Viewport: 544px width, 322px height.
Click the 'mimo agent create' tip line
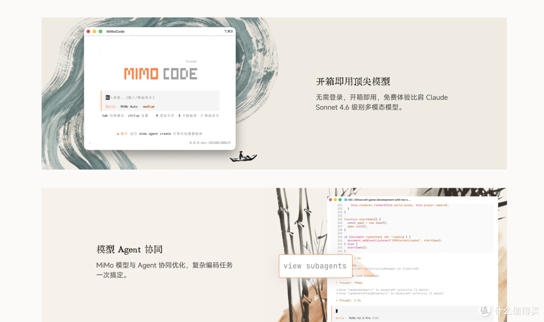160,134
